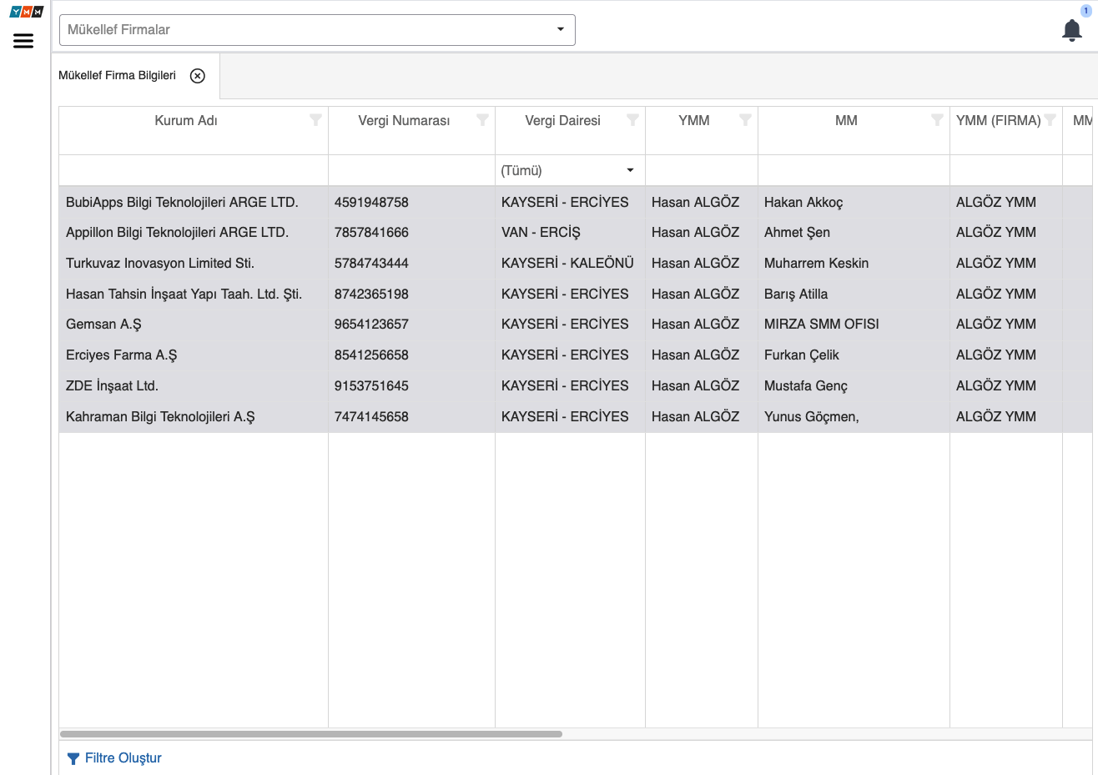Sort by Kurum Adı column header
The width and height of the screenshot is (1098, 775).
click(185, 121)
